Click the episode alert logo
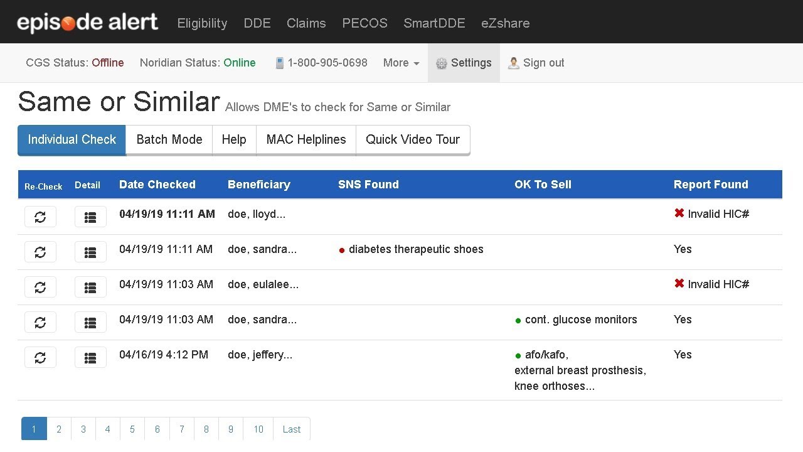803x452 pixels. tap(87, 23)
